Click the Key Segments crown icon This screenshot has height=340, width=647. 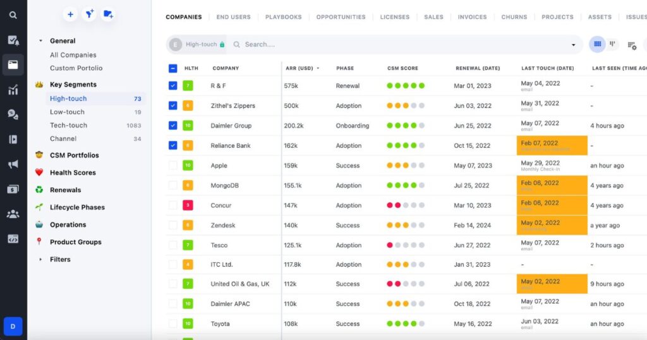pyautogui.click(x=39, y=85)
